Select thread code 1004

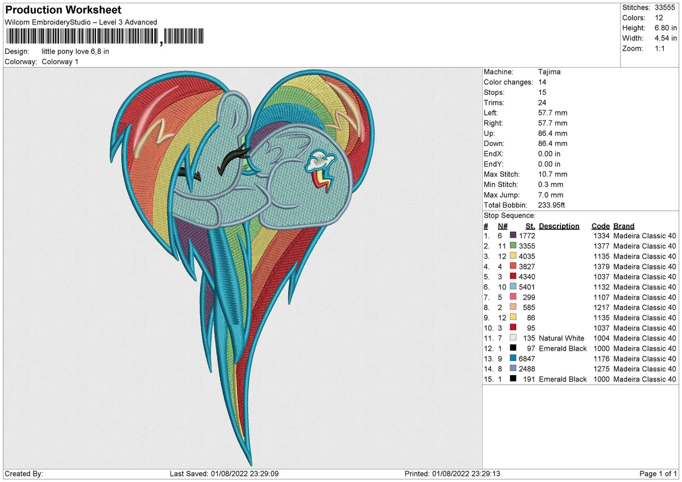point(601,338)
